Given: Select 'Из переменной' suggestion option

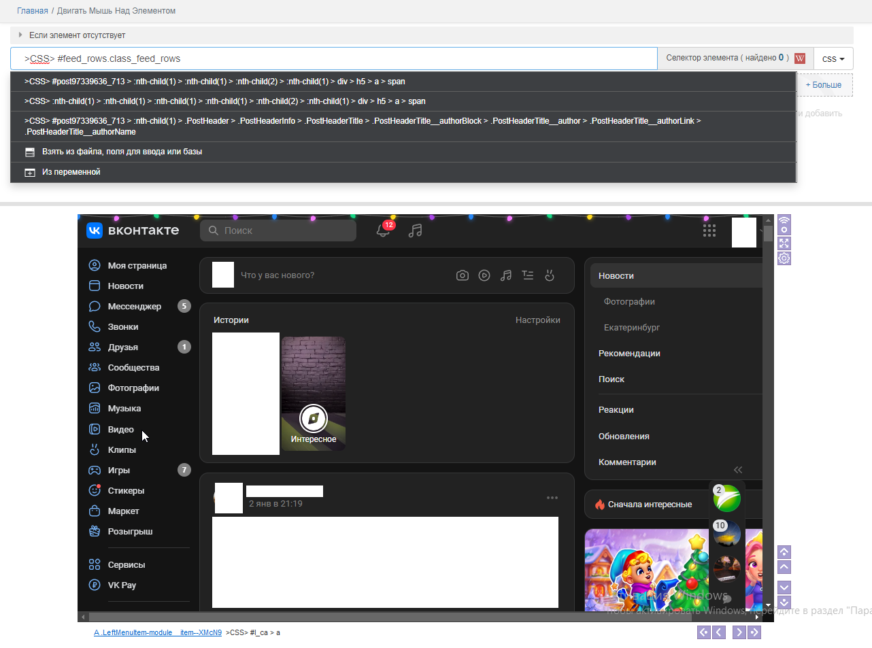Looking at the screenshot, I should (71, 172).
